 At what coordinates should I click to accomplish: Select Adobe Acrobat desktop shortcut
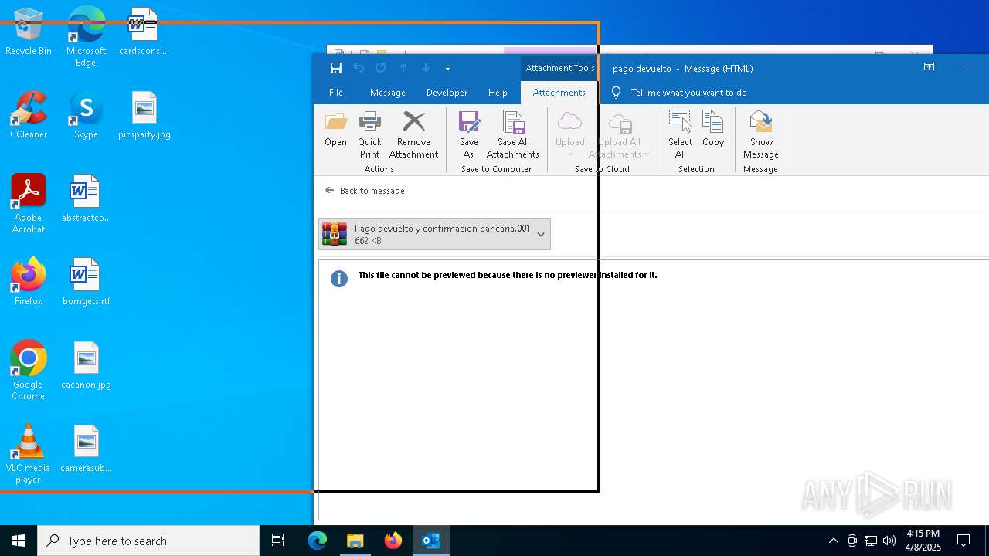[29, 204]
